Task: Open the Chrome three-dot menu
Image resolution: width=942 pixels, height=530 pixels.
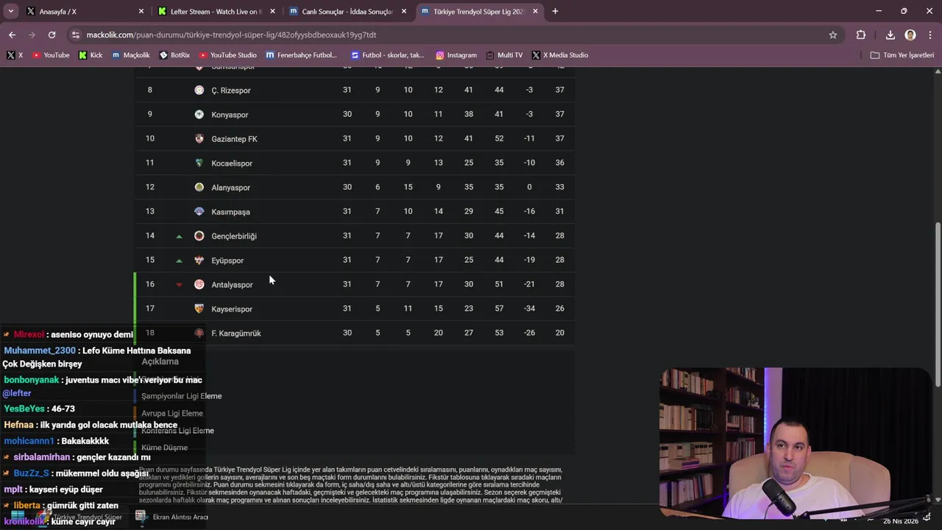Action: [929, 35]
